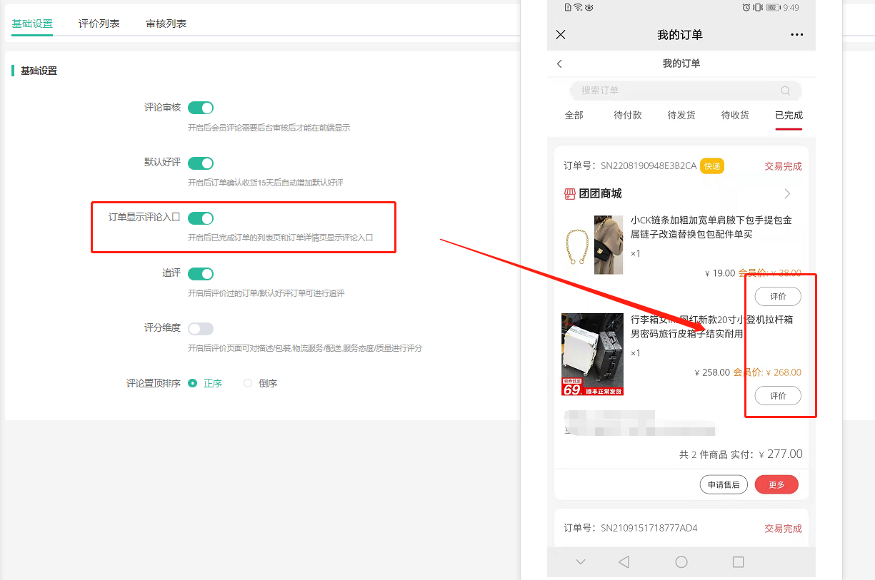
Task: Toggle the 评论审核 switch
Action: pyautogui.click(x=201, y=108)
